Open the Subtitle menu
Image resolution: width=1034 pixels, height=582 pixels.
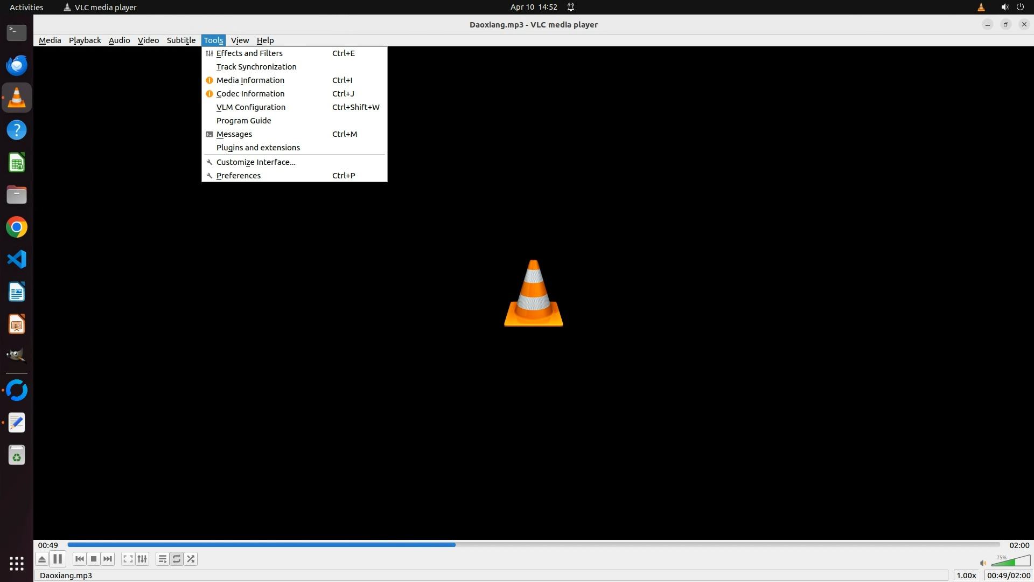coord(181,40)
